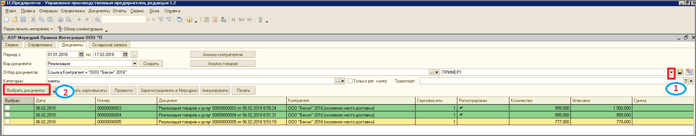The width and height of the screenshot is (696, 136).
Task: Clear the Категории field X button
Action: (343, 81)
